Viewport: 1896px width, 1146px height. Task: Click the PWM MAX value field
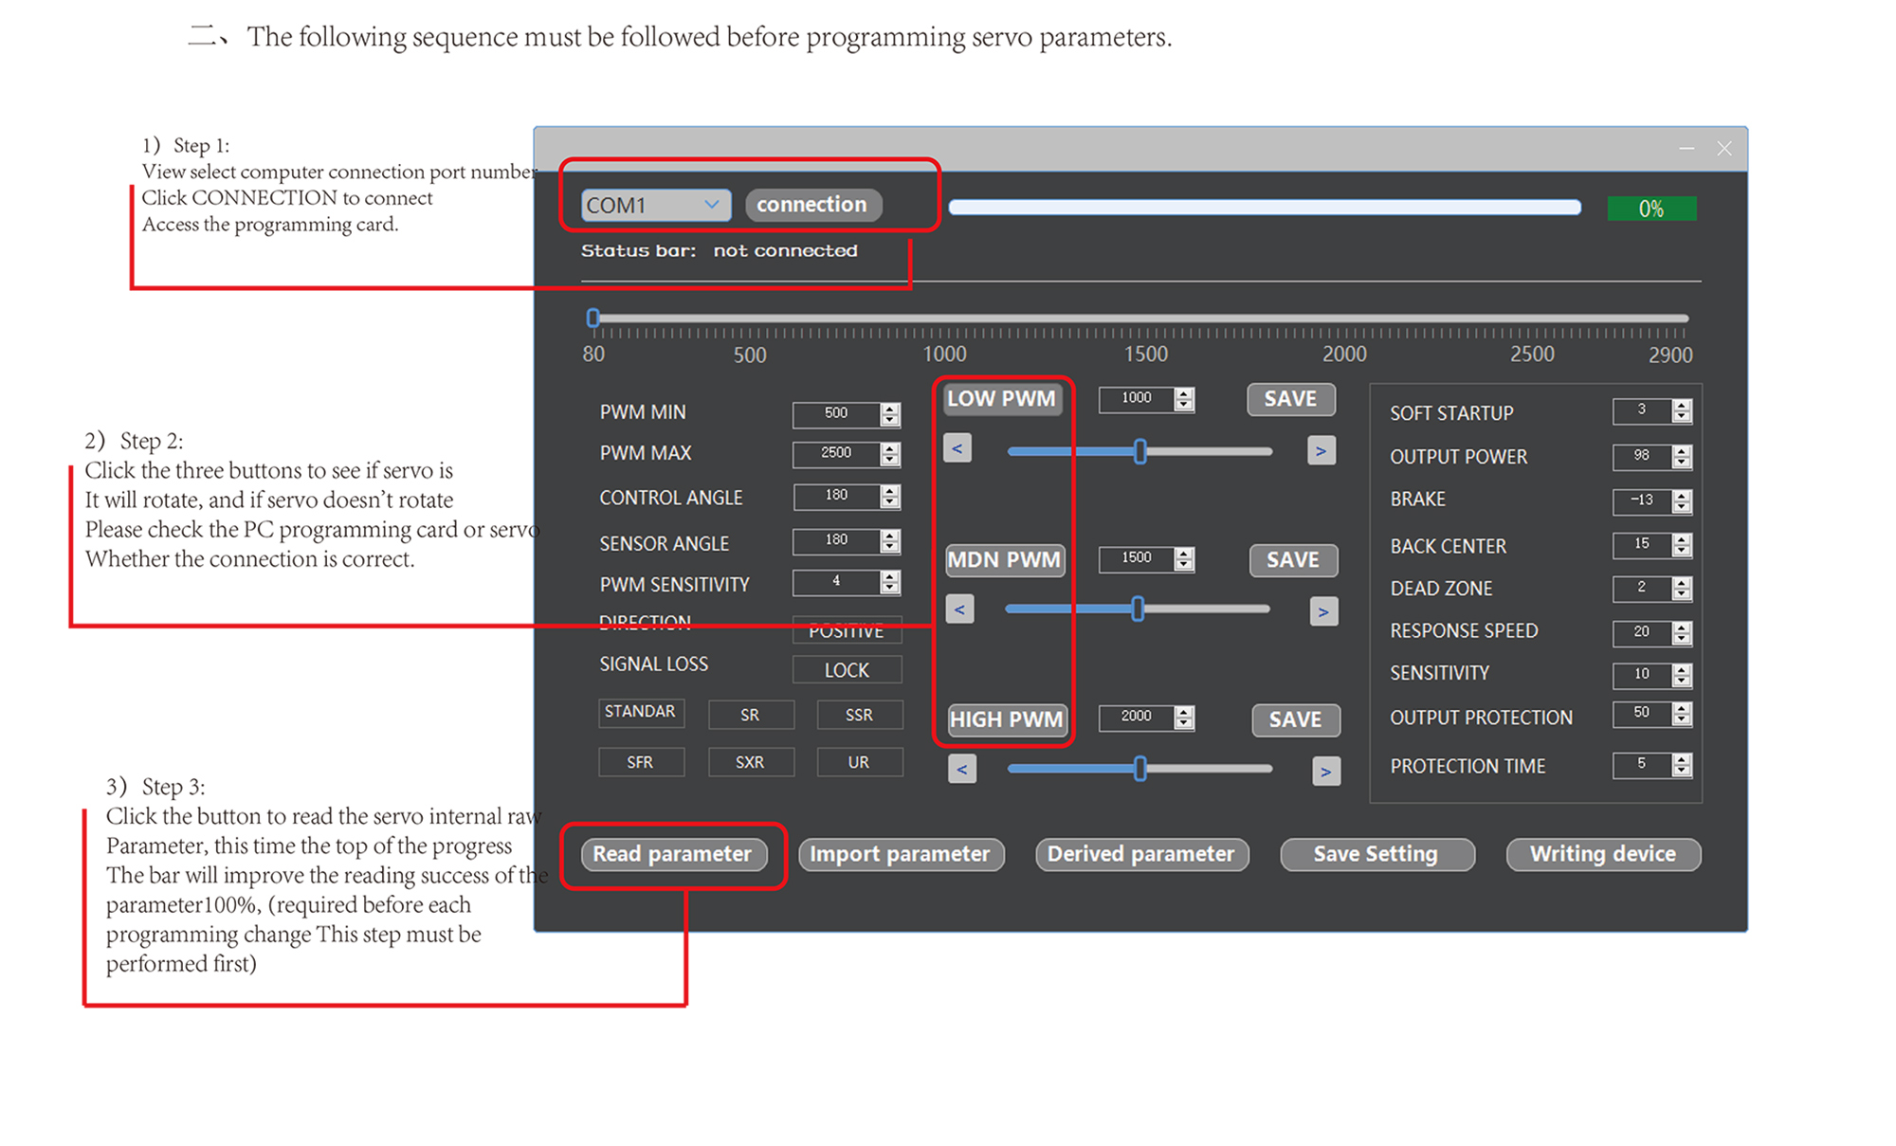[836, 454]
